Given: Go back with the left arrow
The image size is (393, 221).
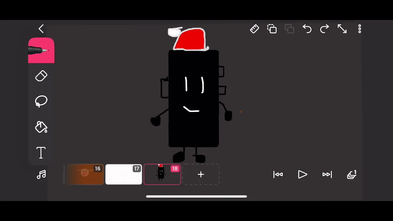Looking at the screenshot, I should 41,29.
